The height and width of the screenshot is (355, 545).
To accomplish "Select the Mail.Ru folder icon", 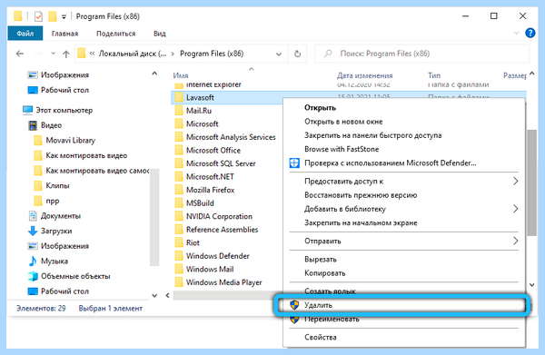I will pos(179,111).
